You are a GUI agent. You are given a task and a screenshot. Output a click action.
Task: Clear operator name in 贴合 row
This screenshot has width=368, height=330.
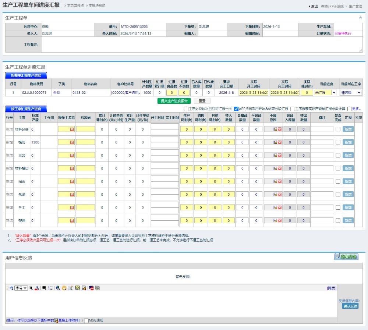(72, 181)
